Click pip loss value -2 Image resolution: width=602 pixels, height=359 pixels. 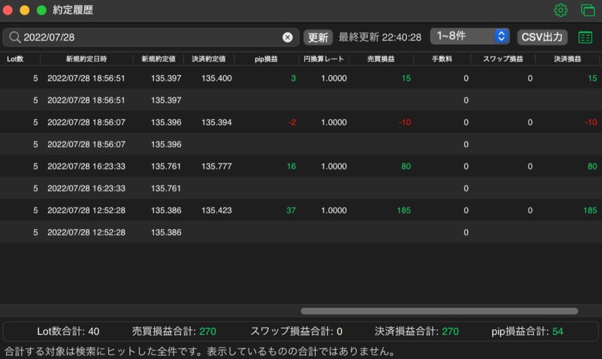tap(292, 122)
